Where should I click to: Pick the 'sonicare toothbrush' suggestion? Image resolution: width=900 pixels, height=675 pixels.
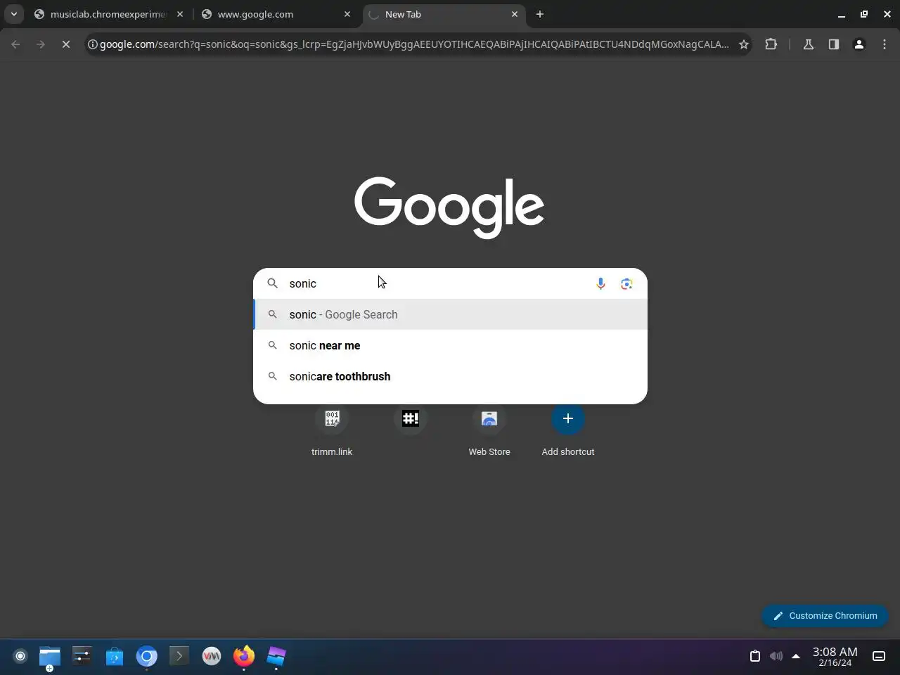click(450, 376)
